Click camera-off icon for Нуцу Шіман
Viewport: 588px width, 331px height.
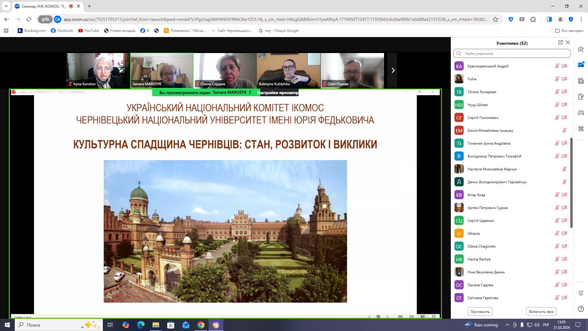564,105
